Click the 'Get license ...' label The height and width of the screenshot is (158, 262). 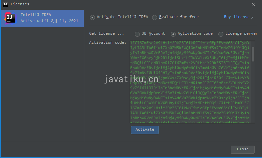(107, 33)
